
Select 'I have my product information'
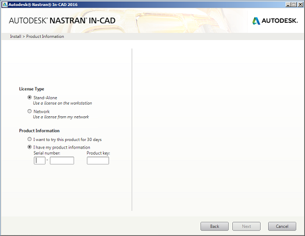point(29,147)
